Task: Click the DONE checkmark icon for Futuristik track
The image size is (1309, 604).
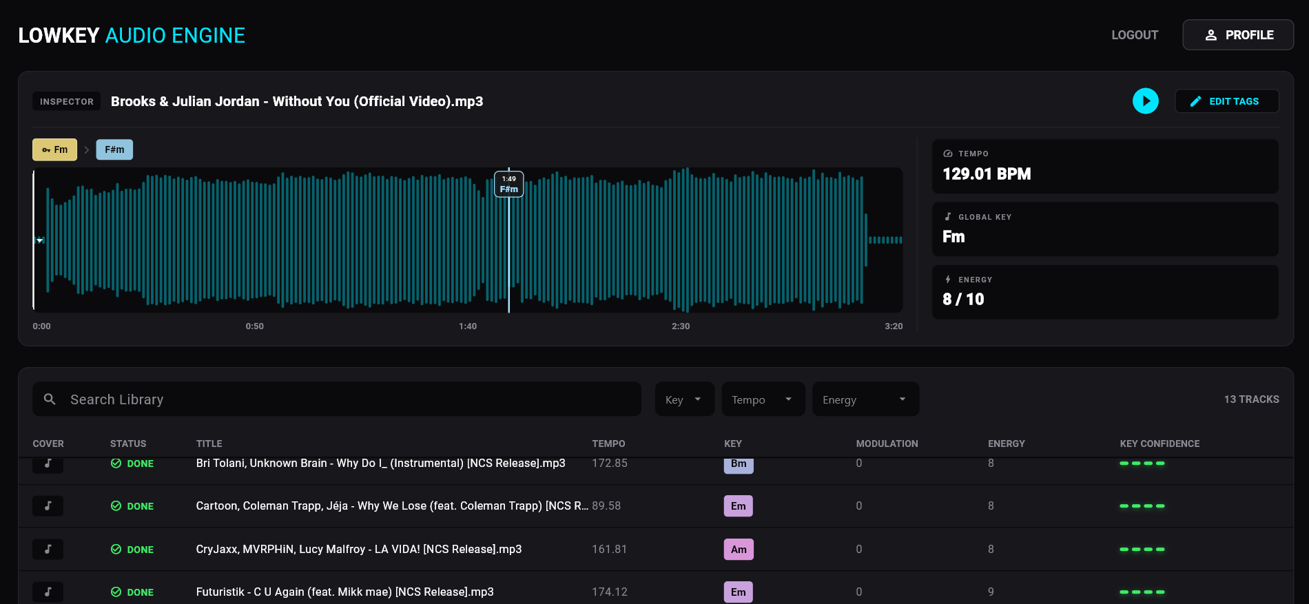Action: click(116, 592)
